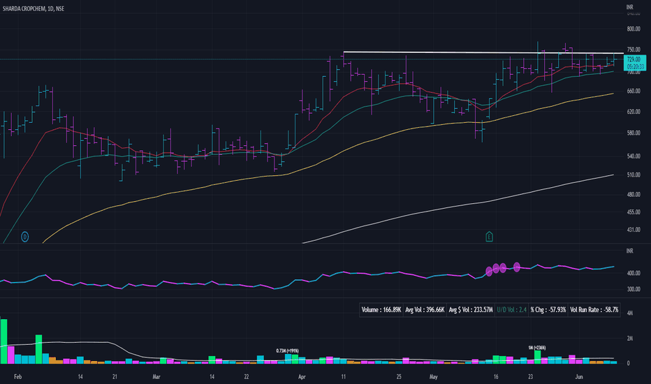Click the 431.00 price axis label
This screenshot has height=384, width=651.
pyautogui.click(x=634, y=230)
